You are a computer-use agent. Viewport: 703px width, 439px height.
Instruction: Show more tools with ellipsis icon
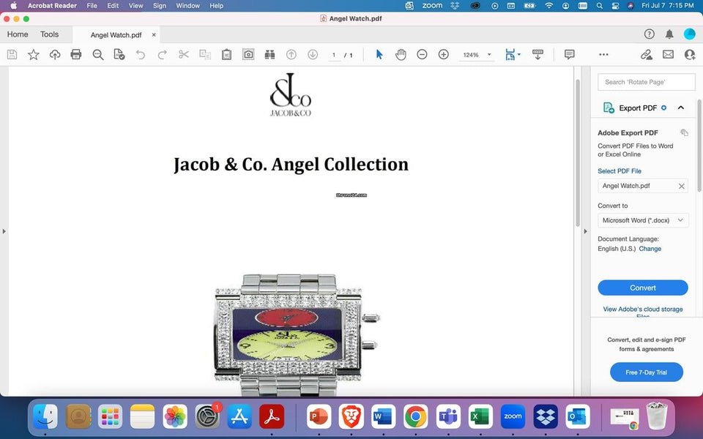(604, 55)
